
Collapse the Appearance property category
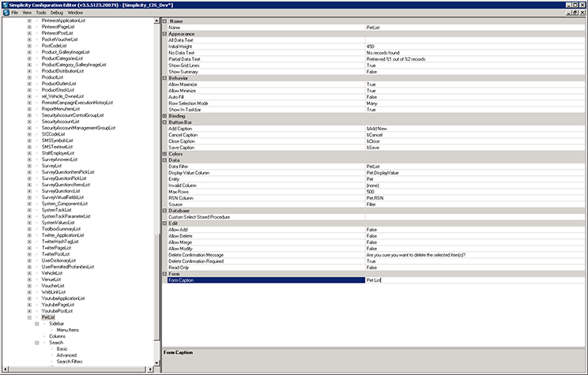pyautogui.click(x=164, y=34)
